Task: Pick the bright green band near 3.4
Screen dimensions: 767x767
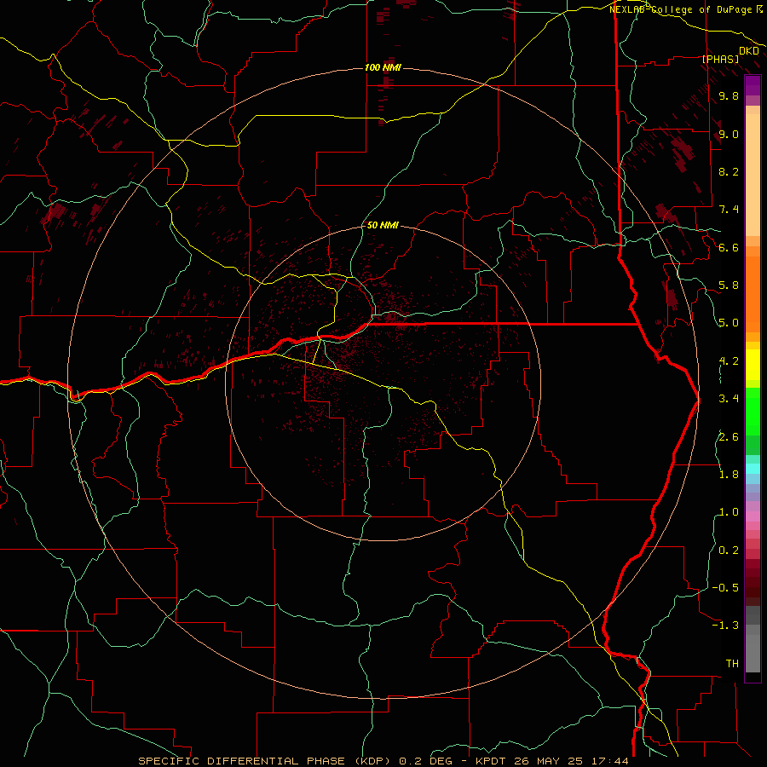Action: [753, 402]
